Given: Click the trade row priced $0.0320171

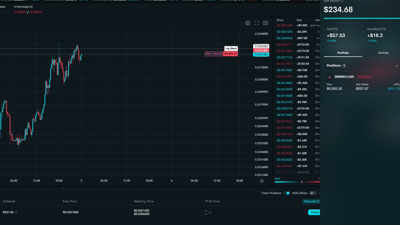Looking at the screenshot, I should coord(297,44).
